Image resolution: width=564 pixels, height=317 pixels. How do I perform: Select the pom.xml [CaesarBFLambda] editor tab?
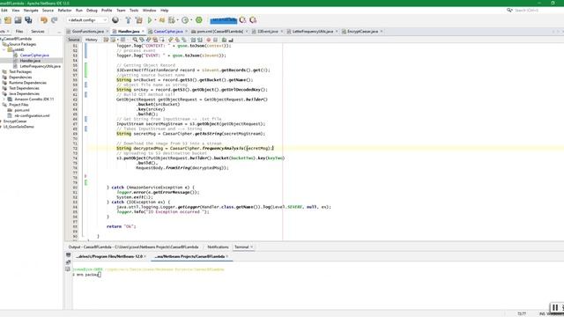tap(219, 32)
